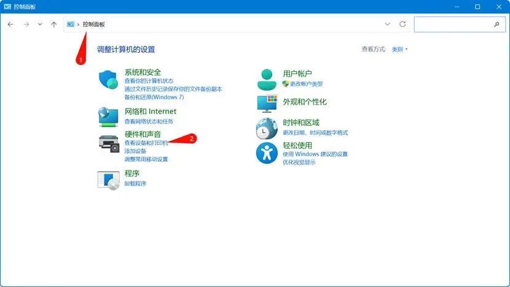Image resolution: width=510 pixels, height=287 pixels.
Task: Click the 时钟和区域 clock globe icon
Action: 267,129
